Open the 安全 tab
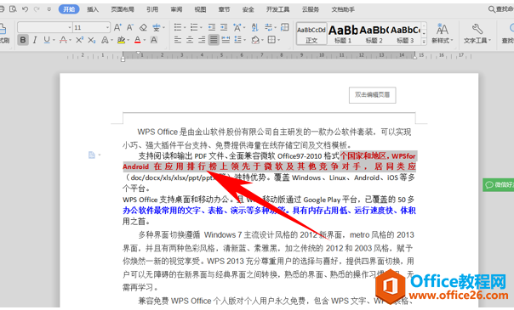The image size is (514, 310). tap(248, 9)
